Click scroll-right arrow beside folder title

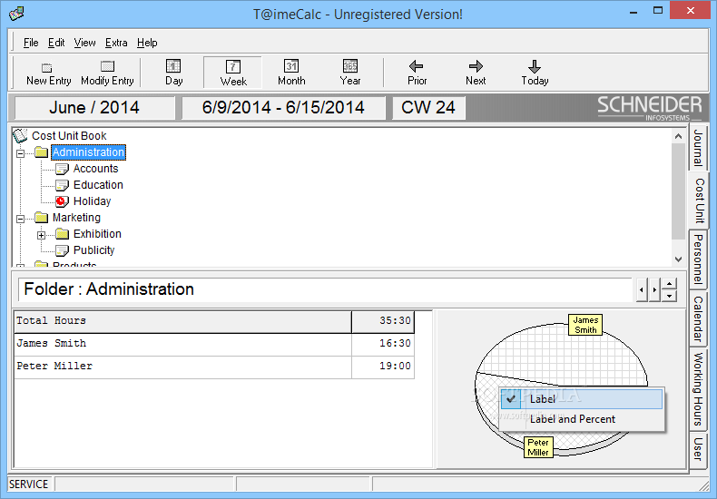click(654, 289)
